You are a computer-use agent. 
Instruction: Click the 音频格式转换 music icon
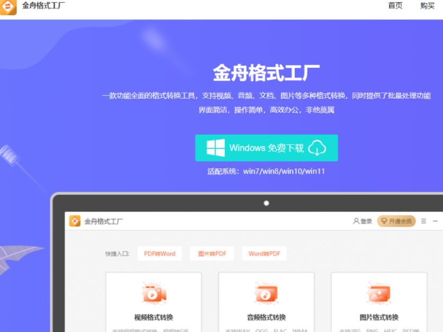pyautogui.click(x=267, y=293)
